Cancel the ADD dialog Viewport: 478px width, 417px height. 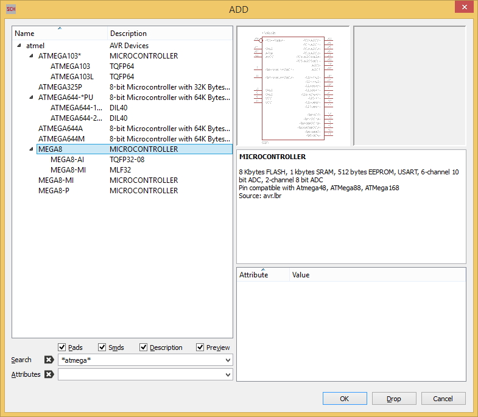(x=443, y=399)
